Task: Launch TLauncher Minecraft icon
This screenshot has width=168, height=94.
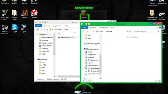Action: click(x=83, y=14)
